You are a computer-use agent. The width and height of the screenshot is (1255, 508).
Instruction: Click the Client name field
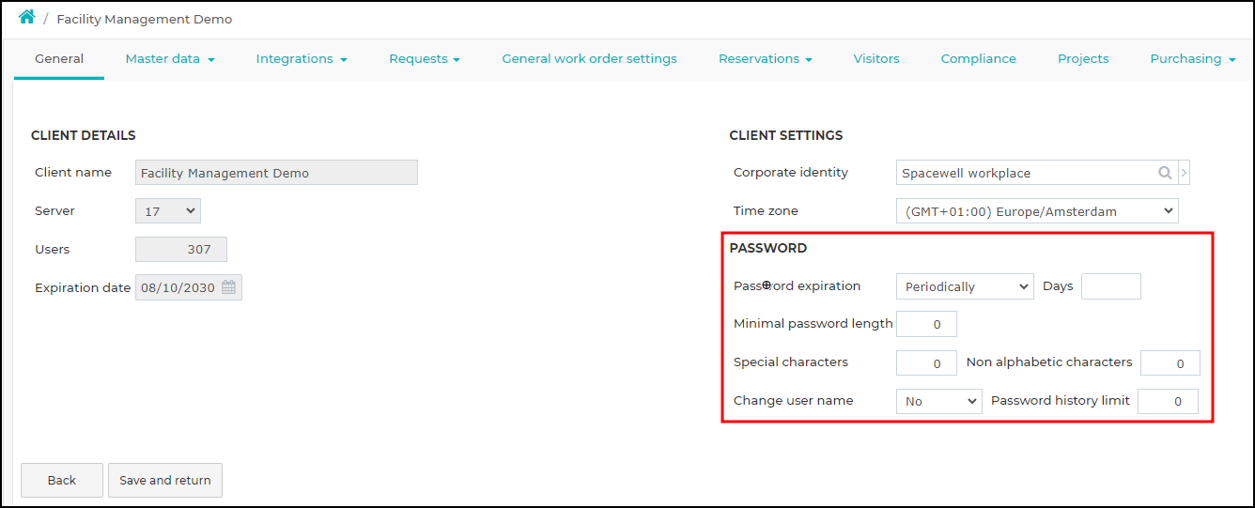pos(276,173)
